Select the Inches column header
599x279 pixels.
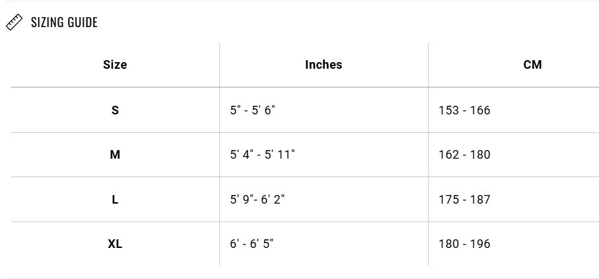[x=324, y=65]
